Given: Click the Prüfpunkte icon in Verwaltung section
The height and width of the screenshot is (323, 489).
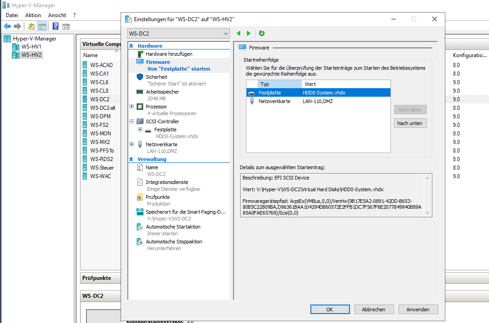Looking at the screenshot, I should pyautogui.click(x=140, y=197).
